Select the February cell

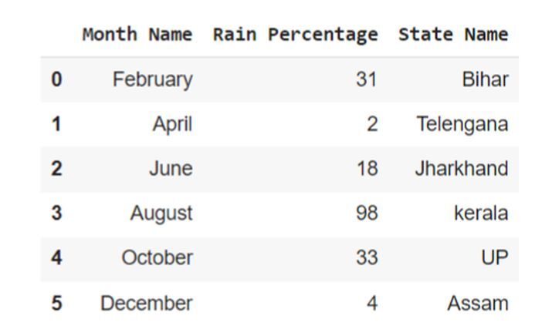tap(152, 79)
